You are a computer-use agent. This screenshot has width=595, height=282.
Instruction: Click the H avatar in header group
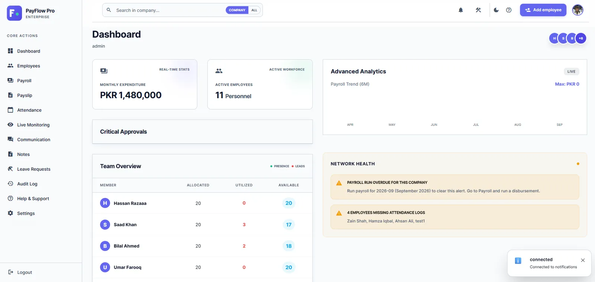coord(554,38)
